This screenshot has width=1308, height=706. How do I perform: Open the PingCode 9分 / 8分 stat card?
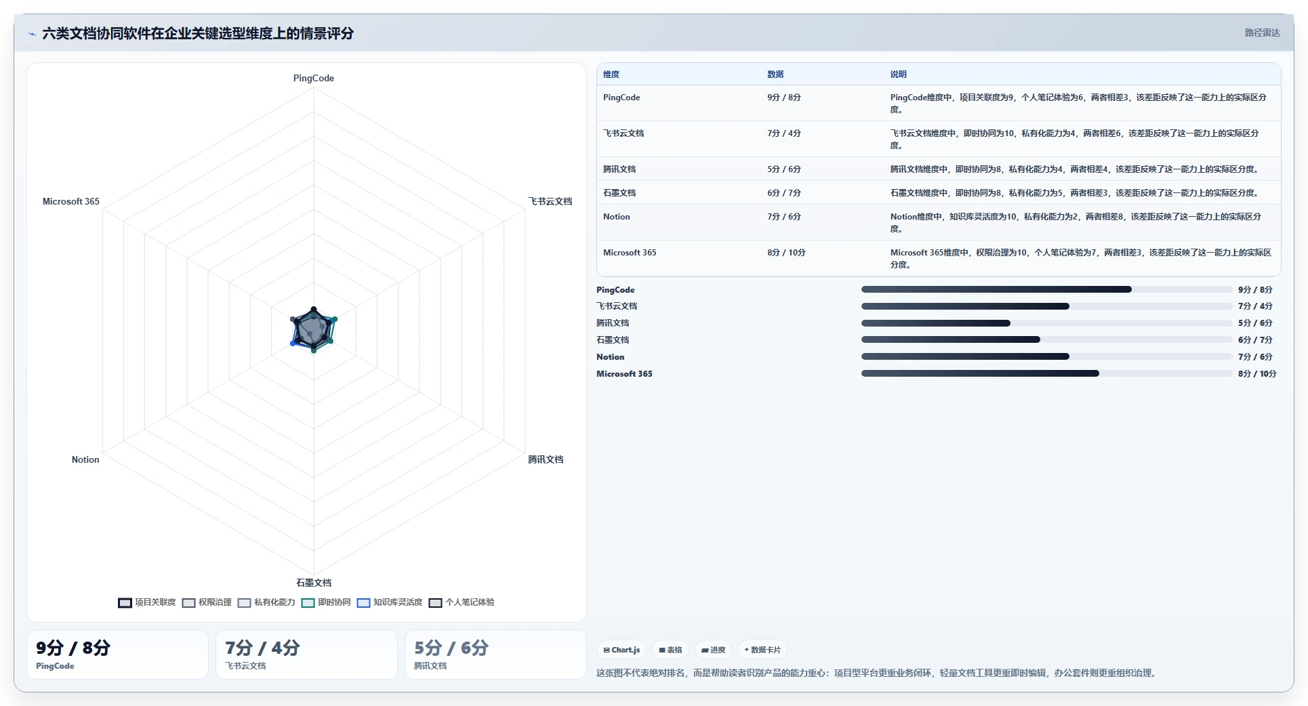(117, 655)
